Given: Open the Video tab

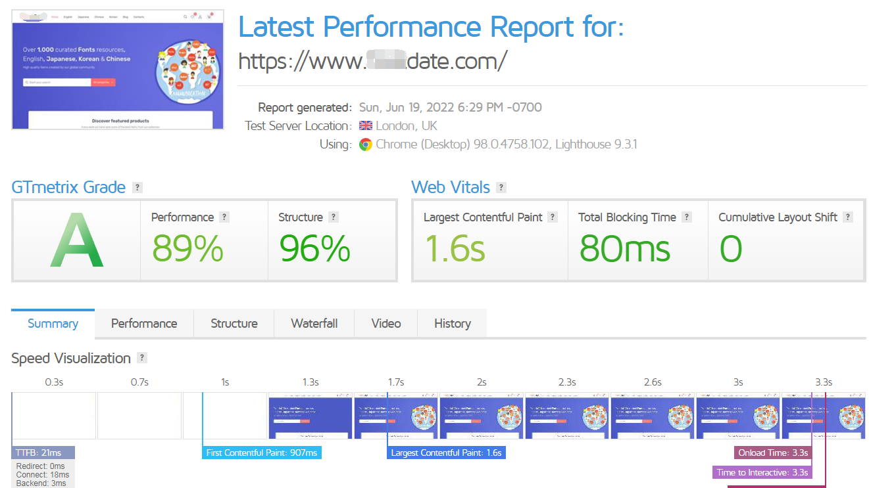Looking at the screenshot, I should point(386,324).
